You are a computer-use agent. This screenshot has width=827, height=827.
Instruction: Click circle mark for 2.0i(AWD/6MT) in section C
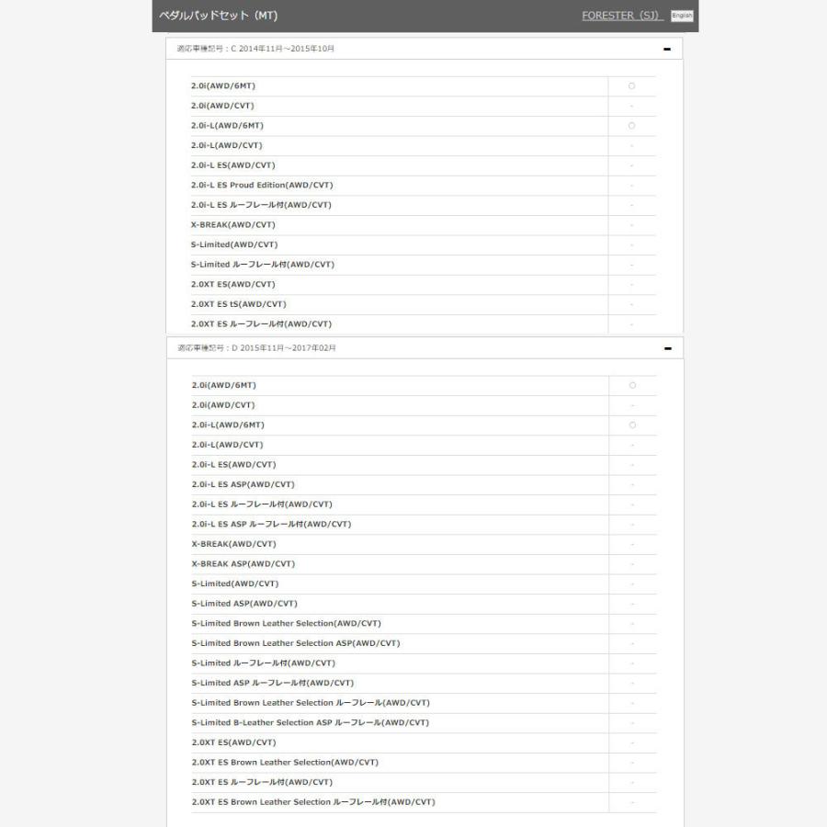[x=631, y=86]
